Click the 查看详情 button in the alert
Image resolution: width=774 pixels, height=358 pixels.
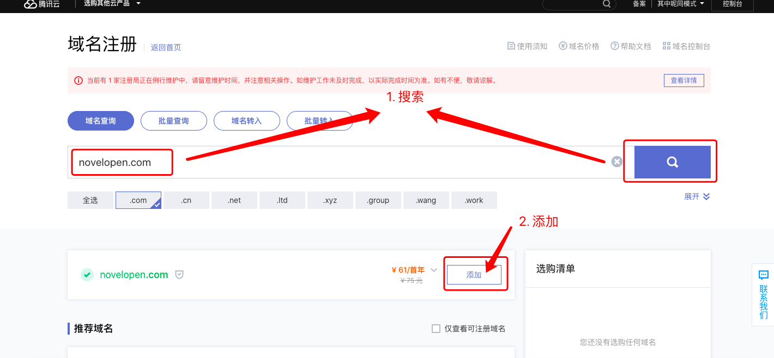pos(684,81)
